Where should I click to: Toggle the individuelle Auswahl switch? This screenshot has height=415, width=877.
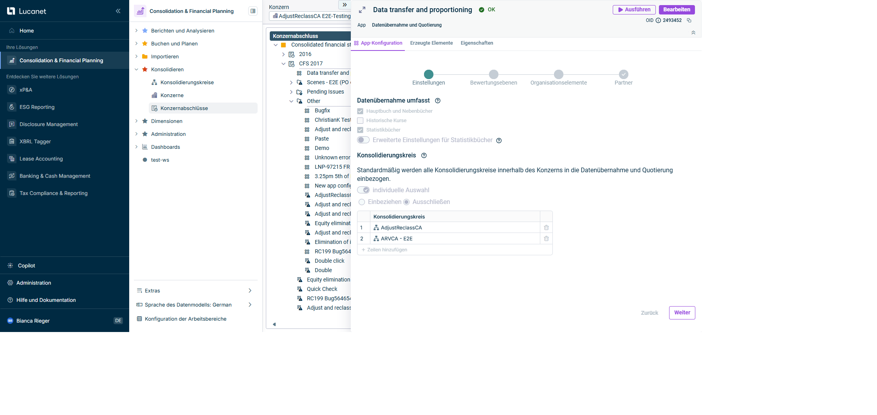click(363, 190)
